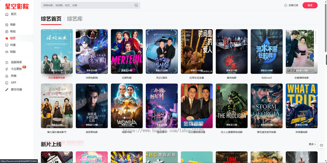Open the MERTEUIL poster thumbnail
This screenshot has height=163, width=327.
[127, 51]
